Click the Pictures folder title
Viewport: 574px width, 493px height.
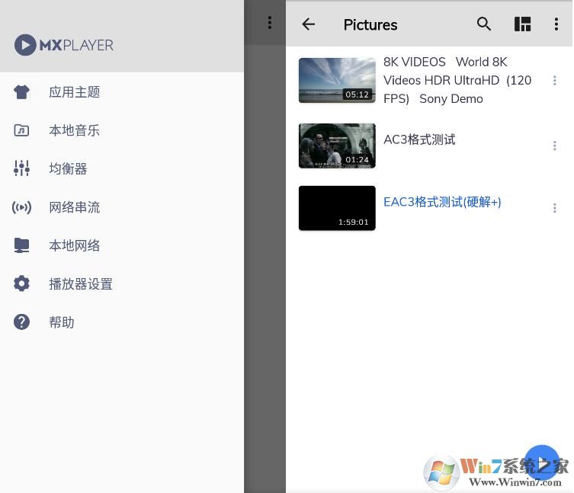tap(370, 25)
